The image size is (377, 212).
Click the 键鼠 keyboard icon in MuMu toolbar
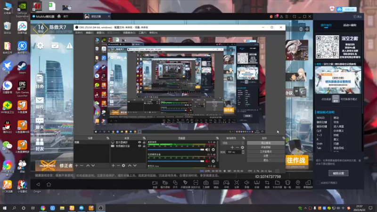point(216,184)
